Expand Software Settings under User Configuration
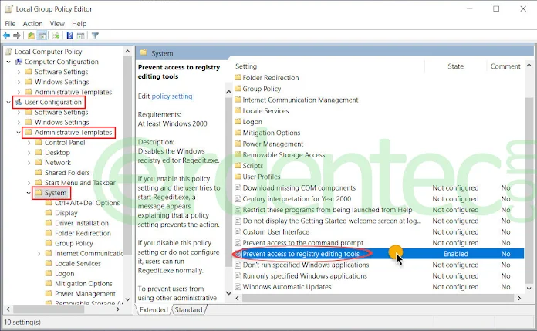 [x=19, y=113]
